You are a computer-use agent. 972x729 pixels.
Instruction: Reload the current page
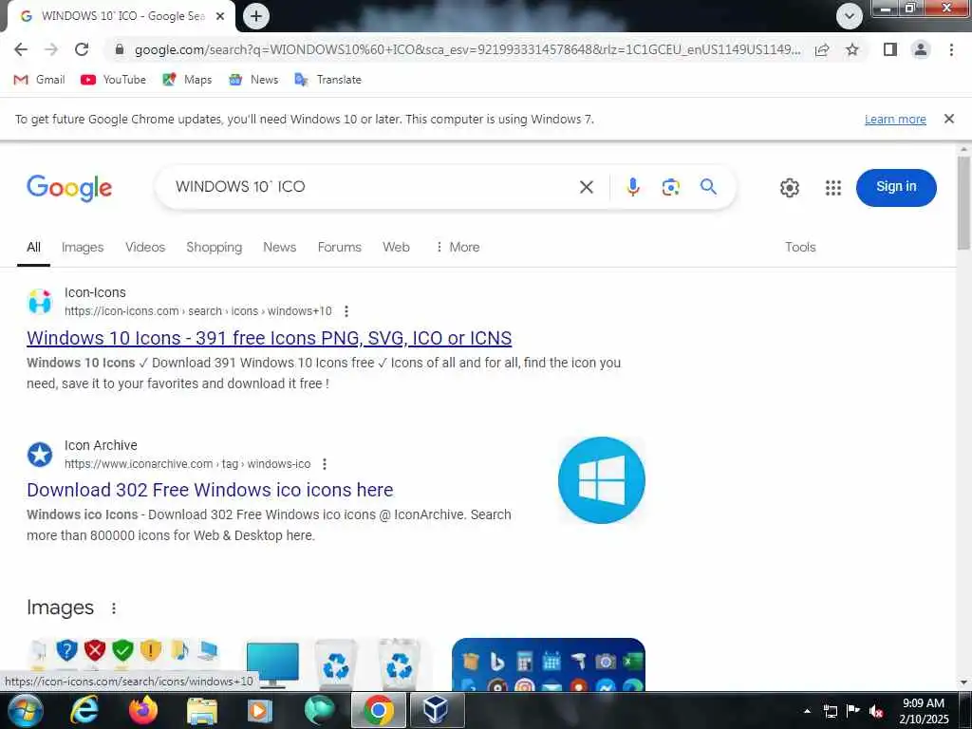[x=82, y=49]
